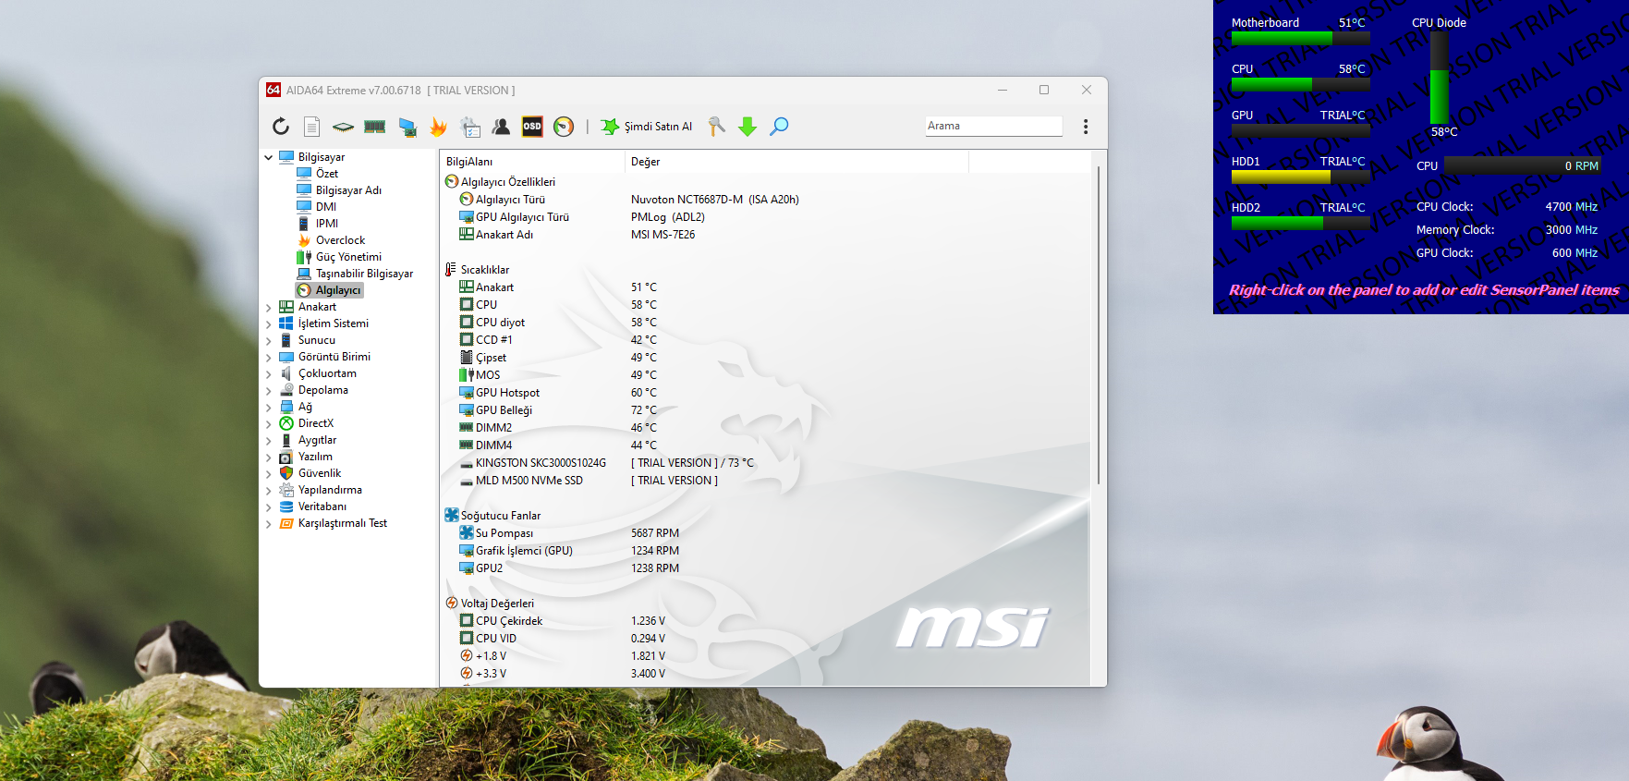Expand the Sunucu tree node

coord(269,340)
